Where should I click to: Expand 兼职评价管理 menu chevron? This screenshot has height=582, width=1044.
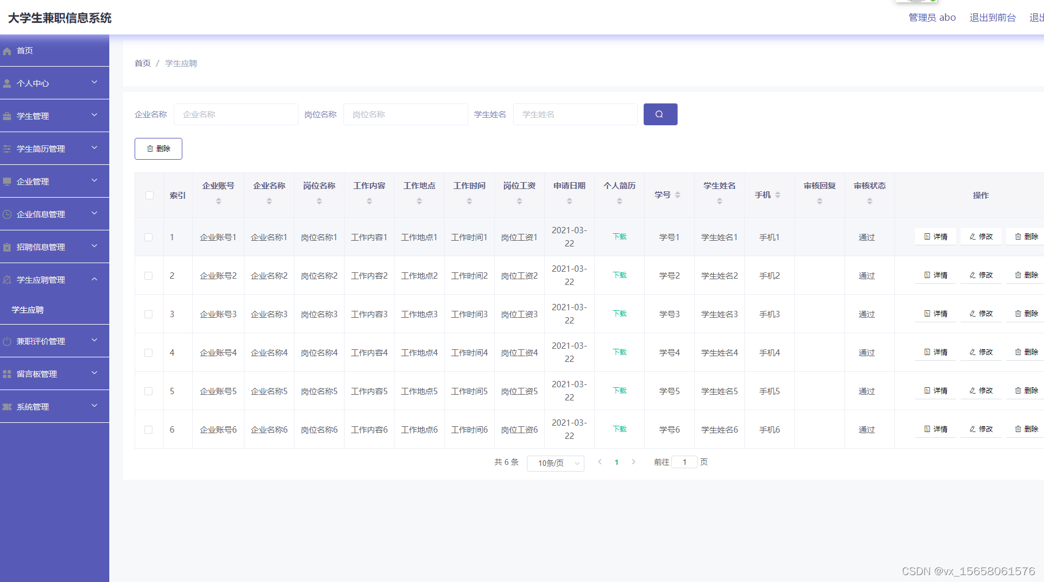click(x=94, y=341)
